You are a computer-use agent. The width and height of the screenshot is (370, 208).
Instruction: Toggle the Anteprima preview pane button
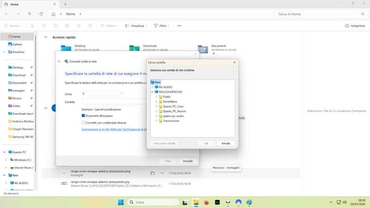click(x=355, y=26)
